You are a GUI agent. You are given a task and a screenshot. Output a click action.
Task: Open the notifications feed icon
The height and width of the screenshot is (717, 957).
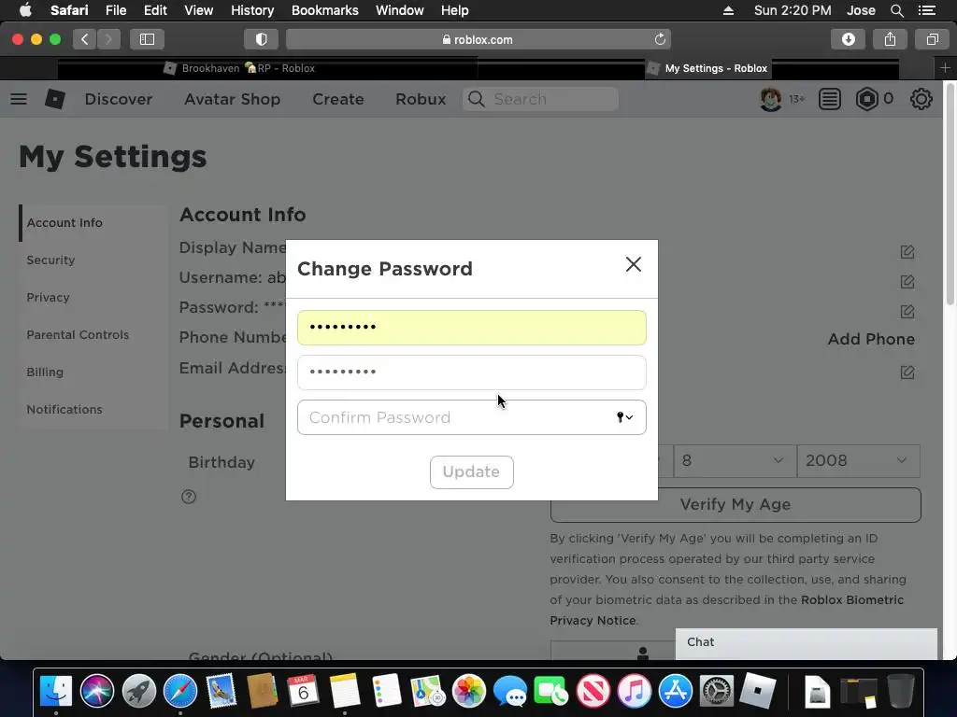click(830, 99)
